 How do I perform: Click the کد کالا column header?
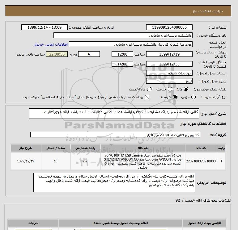(201, 148)
